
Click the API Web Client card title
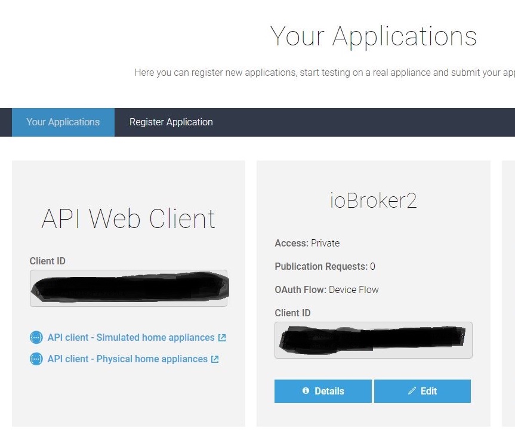click(x=128, y=219)
